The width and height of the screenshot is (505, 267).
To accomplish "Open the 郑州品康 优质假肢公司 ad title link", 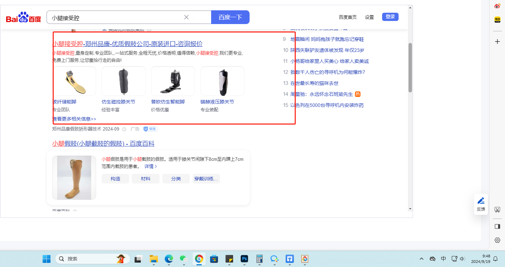I will coord(127,44).
